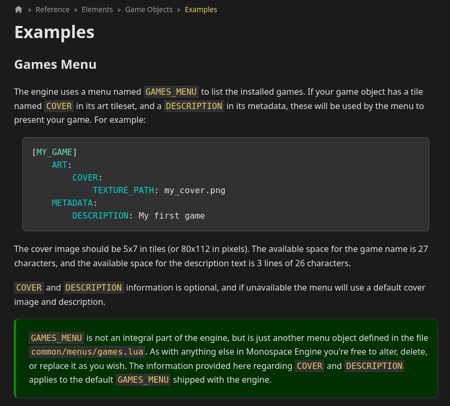The height and width of the screenshot is (406, 450).
Task: Click the "80x112 in pixels" text
Action: (214, 249)
